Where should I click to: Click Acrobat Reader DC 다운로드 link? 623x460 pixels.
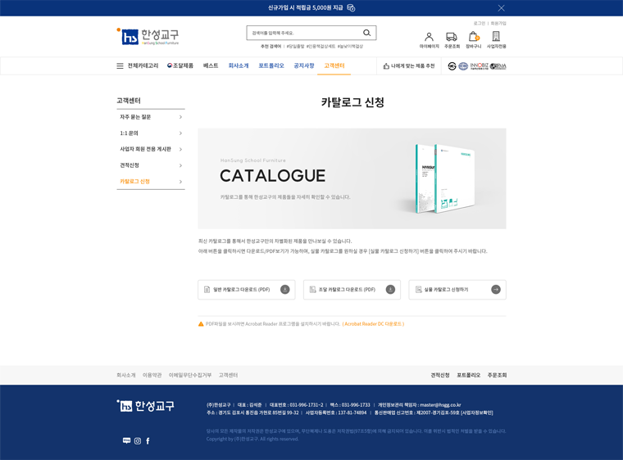coord(373,324)
